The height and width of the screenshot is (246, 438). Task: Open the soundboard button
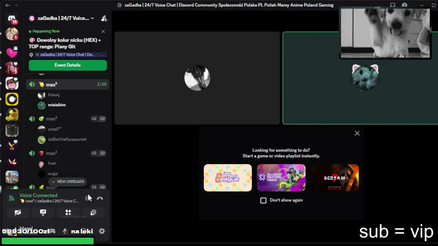tap(93, 213)
